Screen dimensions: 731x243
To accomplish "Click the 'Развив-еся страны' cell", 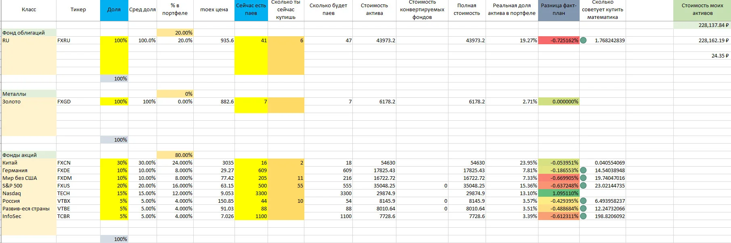I will [x=29, y=208].
